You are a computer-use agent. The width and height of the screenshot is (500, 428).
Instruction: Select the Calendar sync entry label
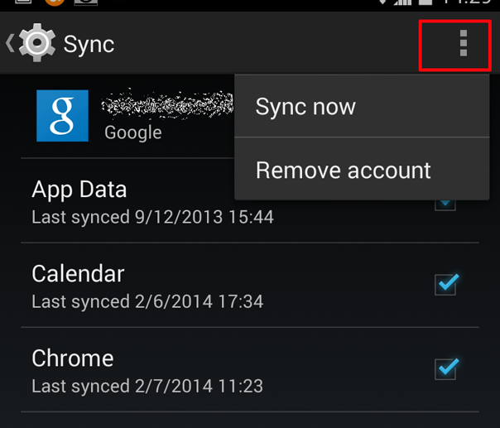point(78,274)
